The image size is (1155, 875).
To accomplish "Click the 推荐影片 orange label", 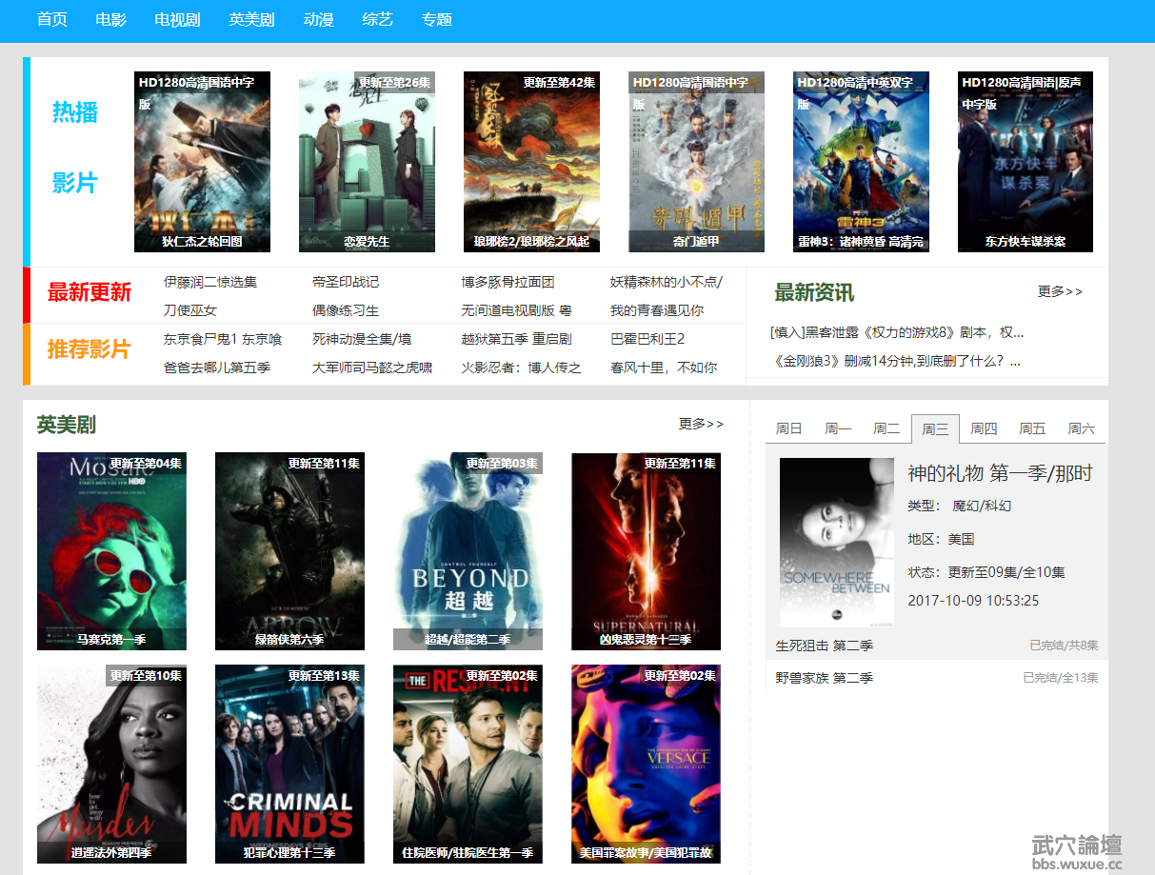I will (90, 349).
